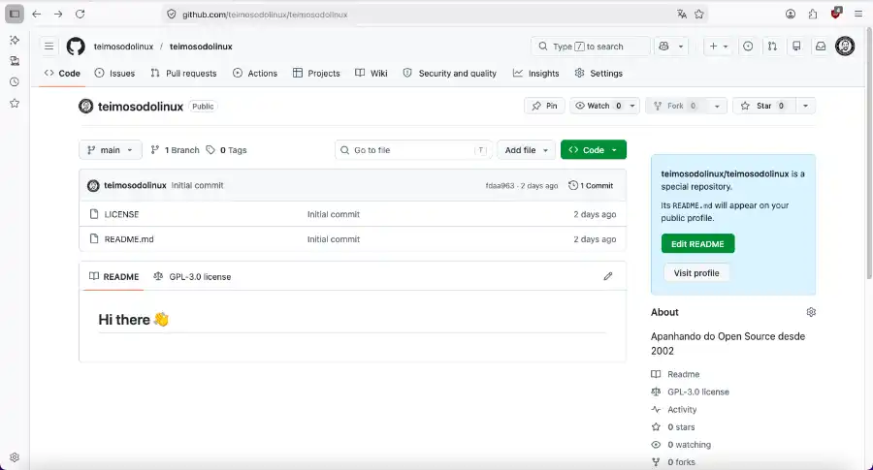Open the repositories icon in header
The height and width of the screenshot is (470, 873).
tap(796, 47)
